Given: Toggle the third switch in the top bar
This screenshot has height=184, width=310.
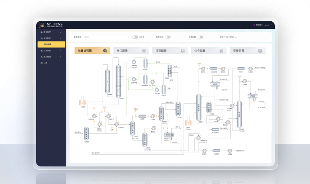Looking at the screenshot, I should pos(201,37).
